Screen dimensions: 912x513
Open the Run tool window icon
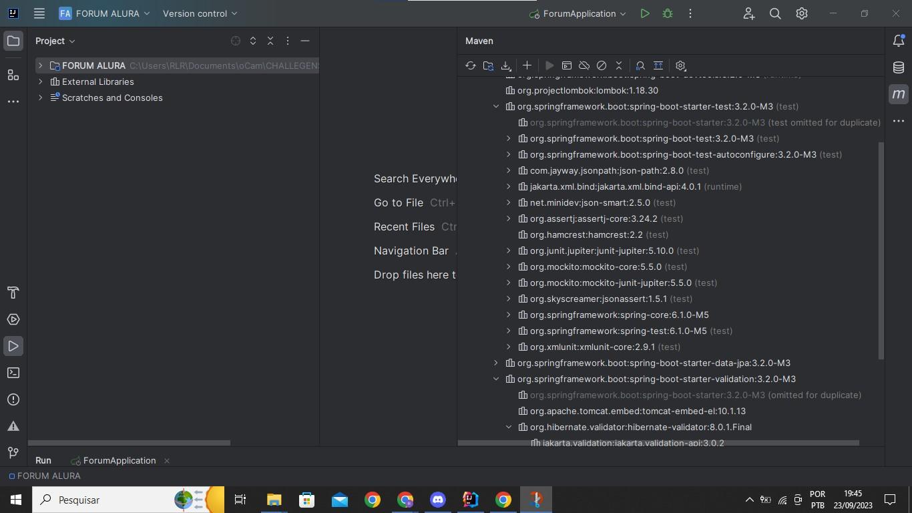[x=13, y=346]
